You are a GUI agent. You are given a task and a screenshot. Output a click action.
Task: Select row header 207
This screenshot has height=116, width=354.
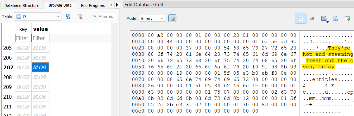pos(8,67)
